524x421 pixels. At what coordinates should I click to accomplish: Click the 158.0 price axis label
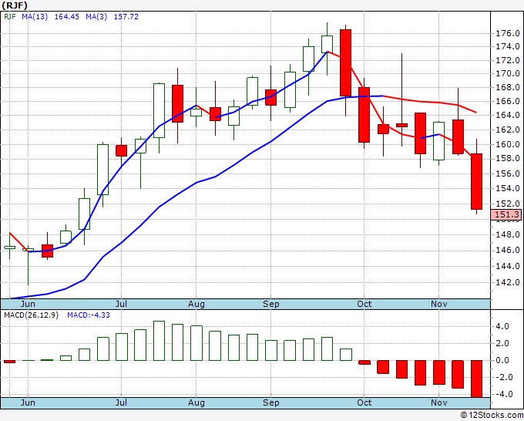(507, 158)
